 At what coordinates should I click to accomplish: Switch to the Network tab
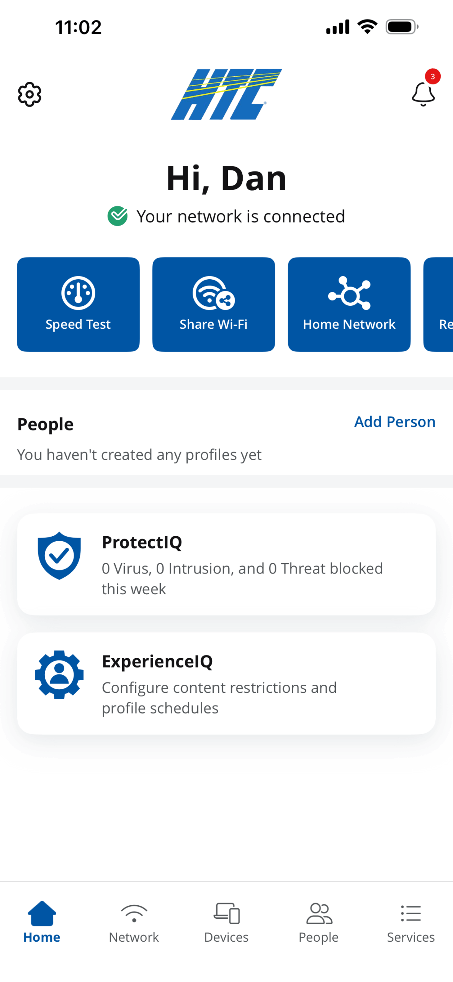(134, 923)
